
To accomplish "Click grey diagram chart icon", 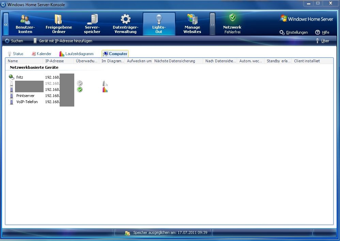I will [x=105, y=83].
